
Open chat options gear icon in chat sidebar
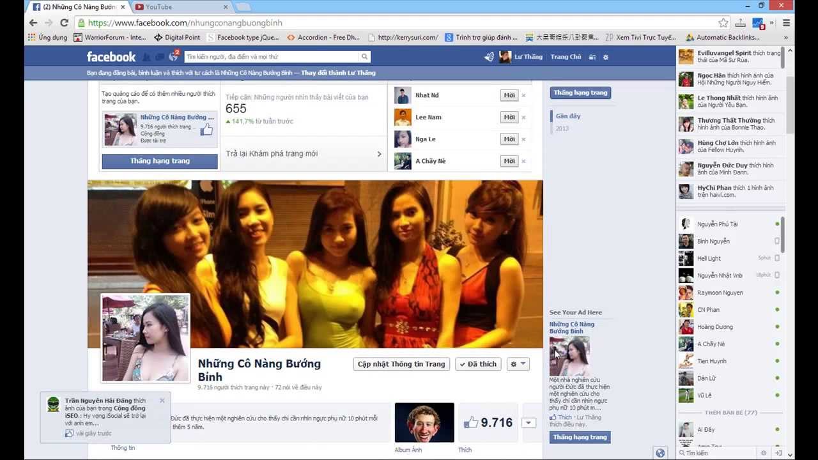[764, 453]
